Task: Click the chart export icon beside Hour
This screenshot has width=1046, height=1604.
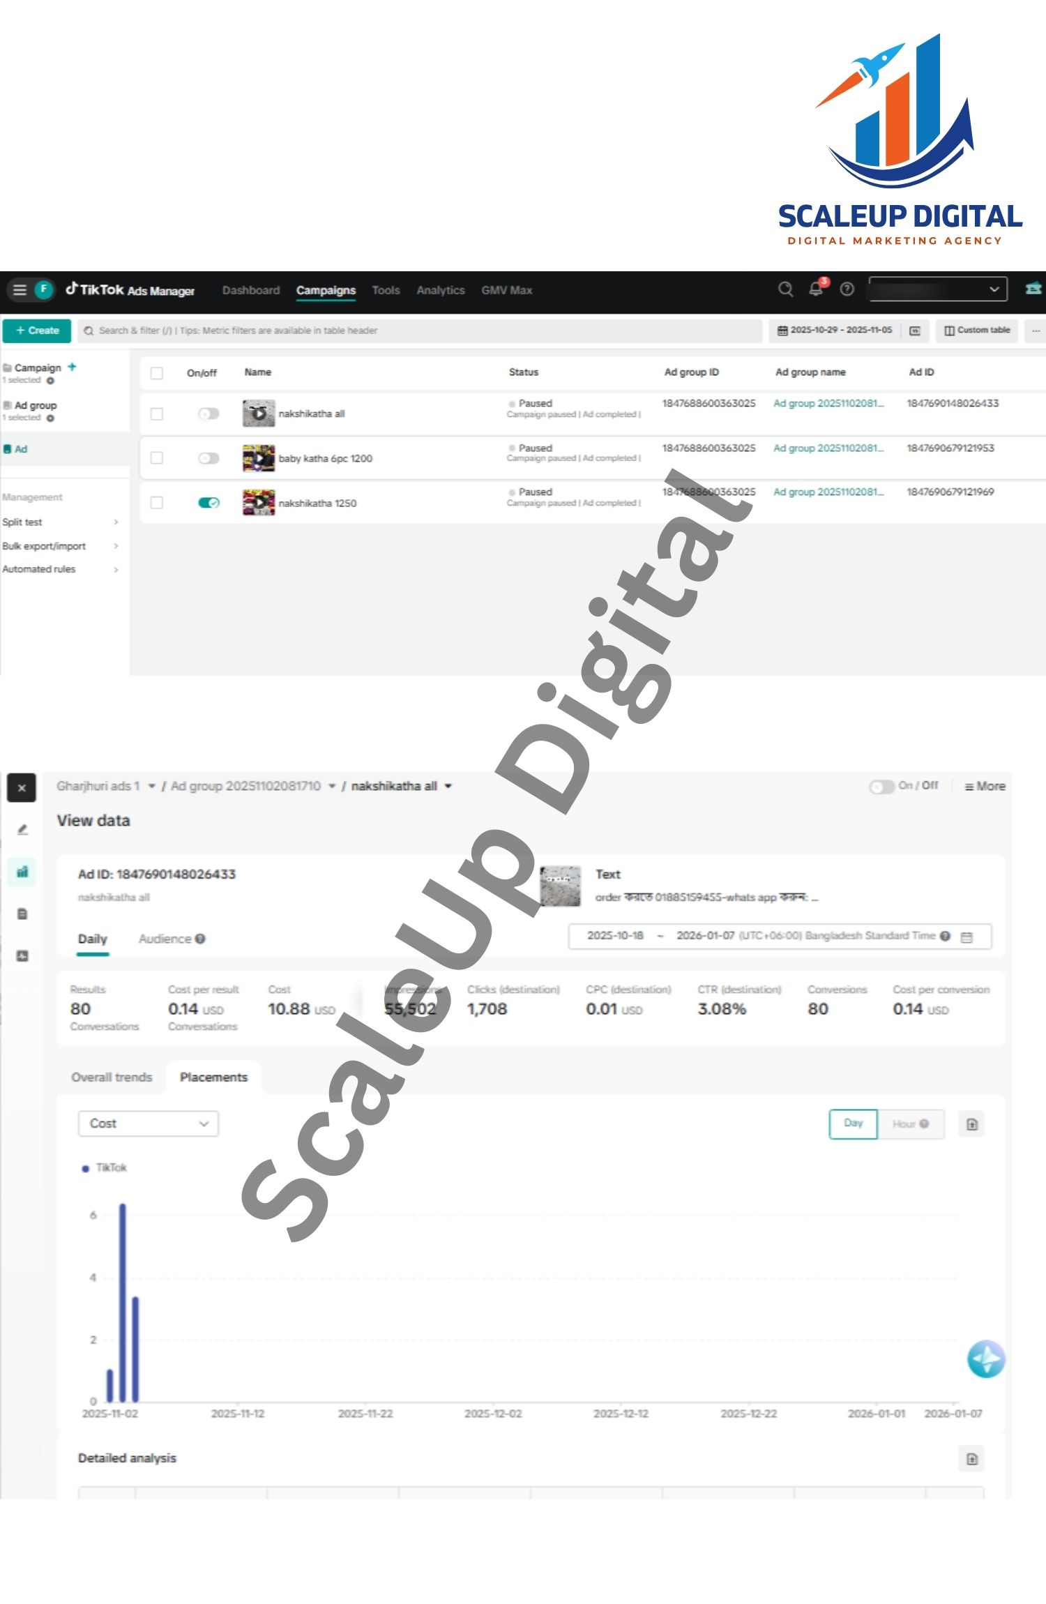Action: pos(971,1124)
